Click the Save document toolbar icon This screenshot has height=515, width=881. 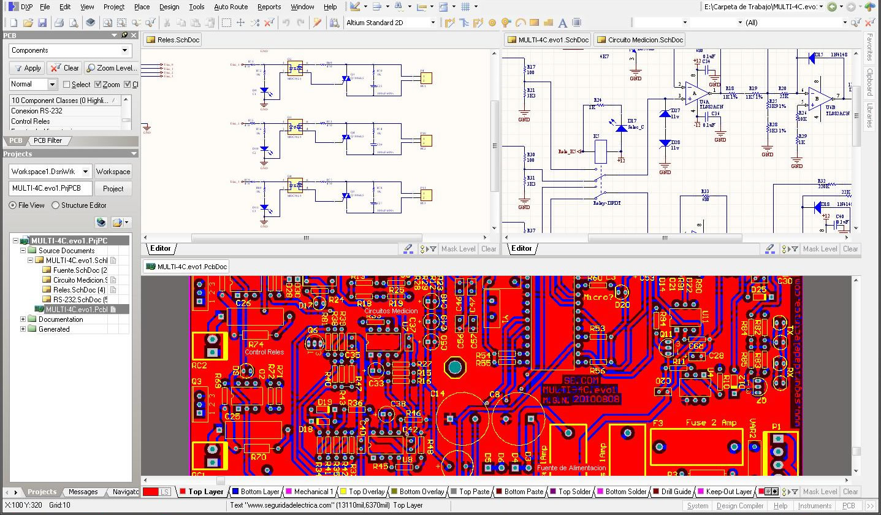point(42,23)
